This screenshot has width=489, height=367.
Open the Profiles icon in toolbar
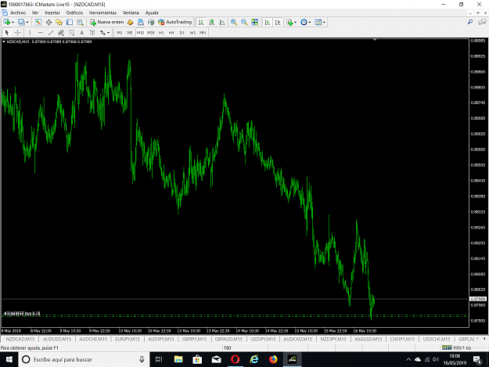21,22
